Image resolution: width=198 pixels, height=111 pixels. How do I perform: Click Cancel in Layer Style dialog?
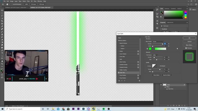click(x=189, y=41)
